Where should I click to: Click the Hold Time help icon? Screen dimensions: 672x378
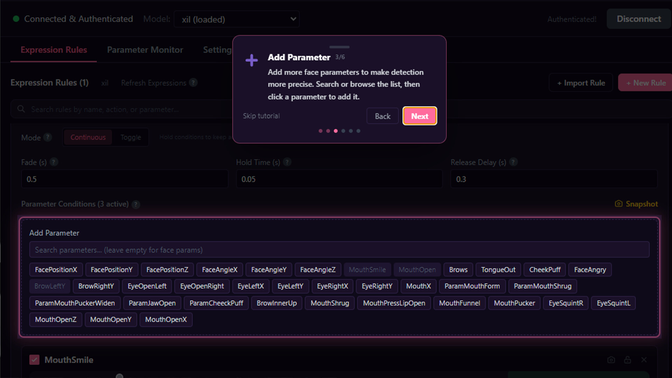point(287,162)
